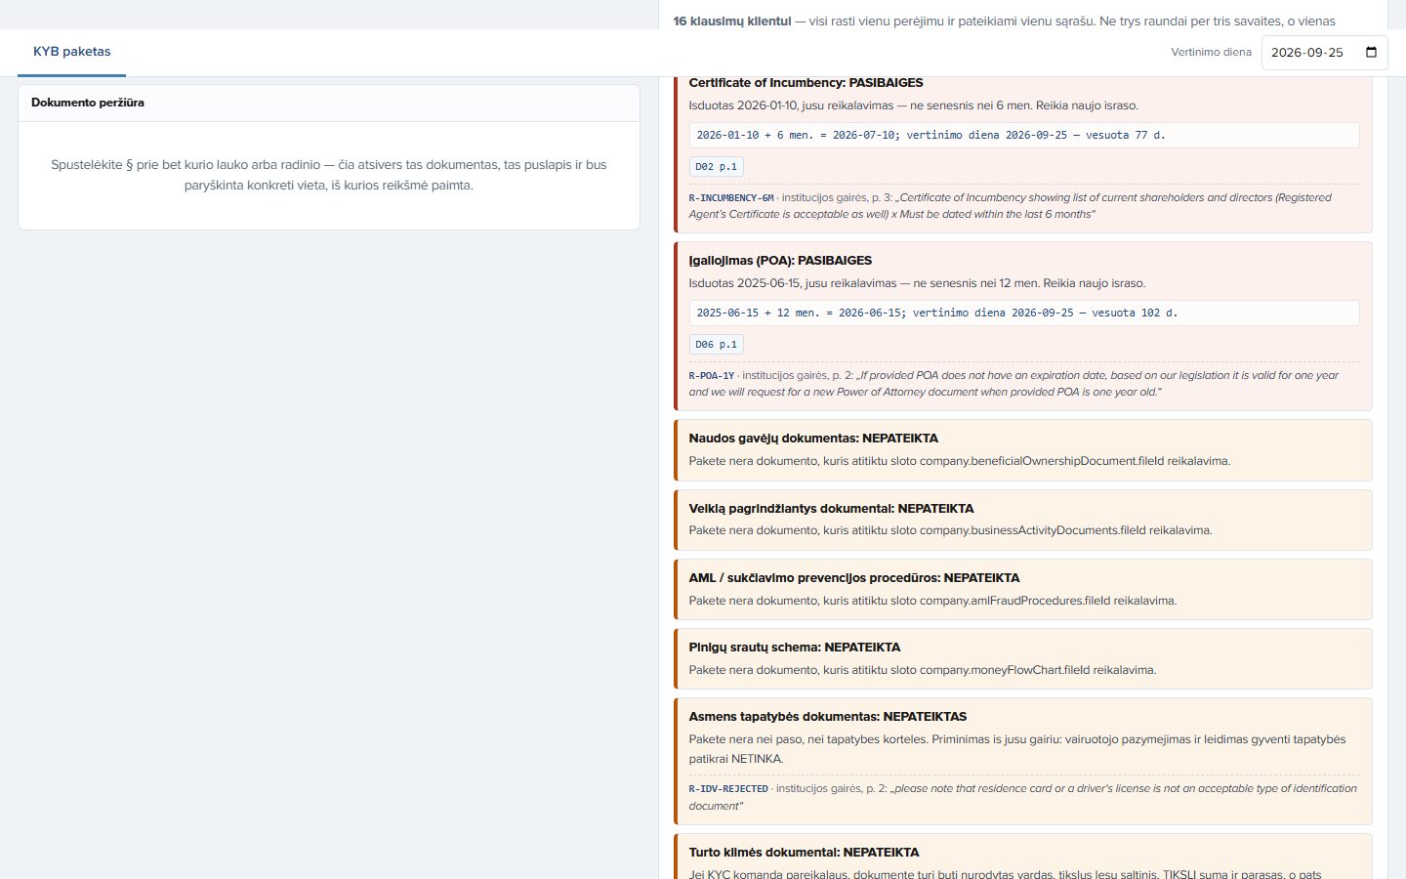Click calculation line starting '2026-01-10 + 6 men.'
Image resolution: width=1406 pixels, height=879 pixels.
(1024, 136)
